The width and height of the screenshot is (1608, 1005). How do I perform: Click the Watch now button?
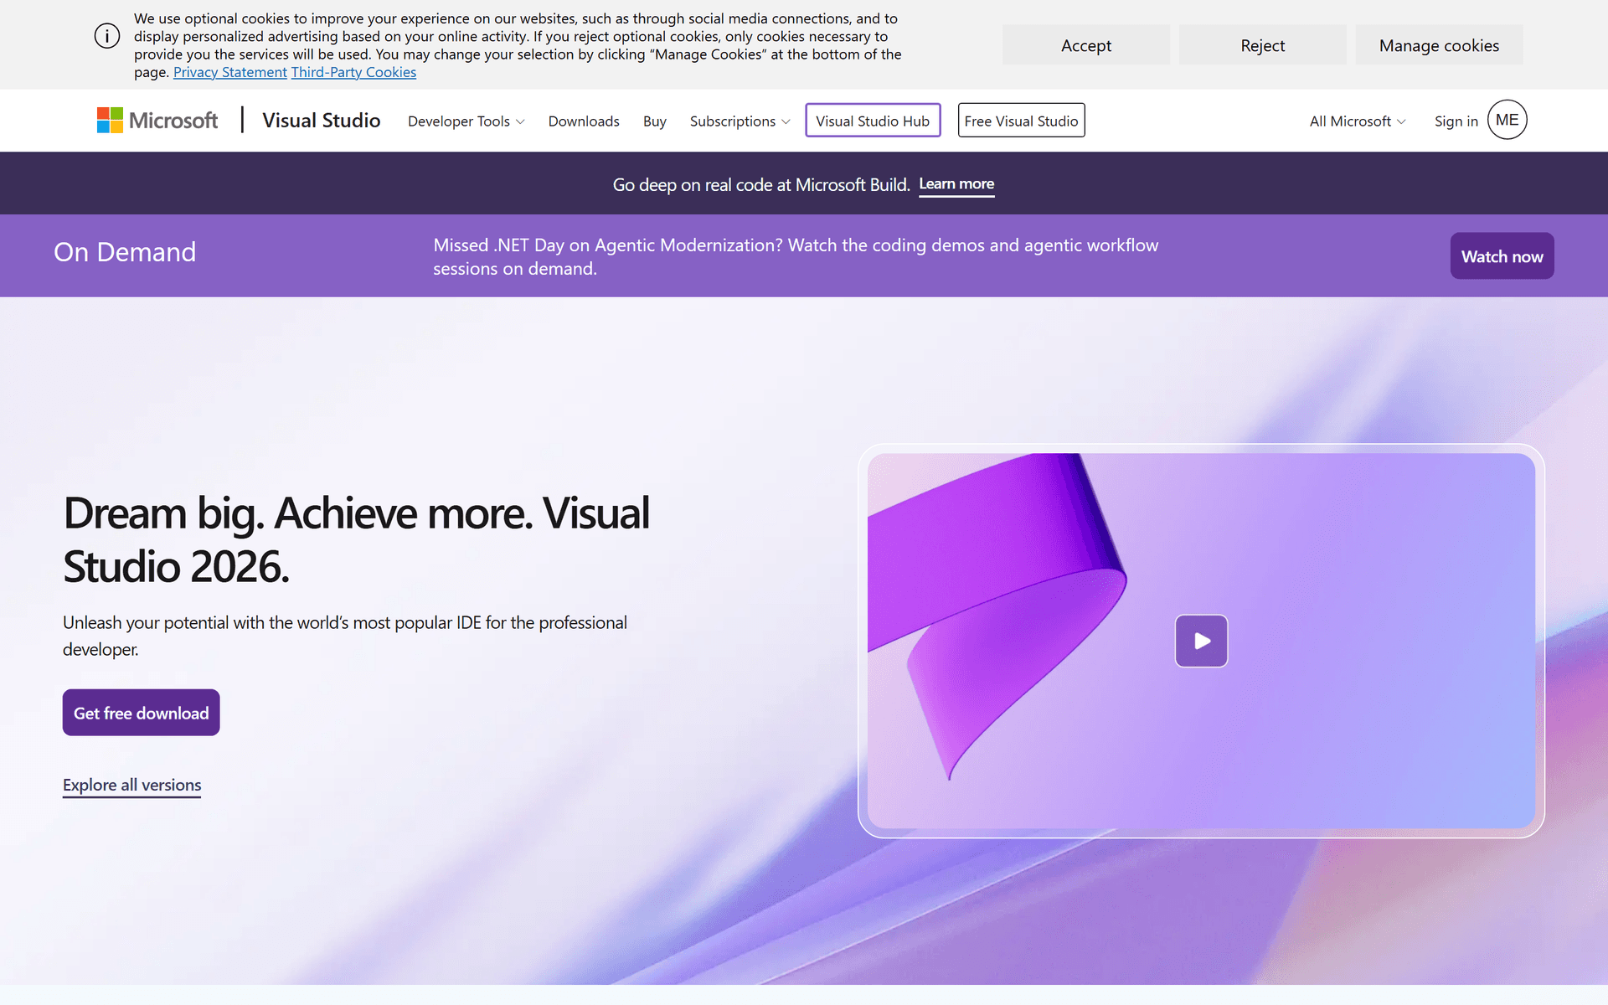pos(1502,256)
